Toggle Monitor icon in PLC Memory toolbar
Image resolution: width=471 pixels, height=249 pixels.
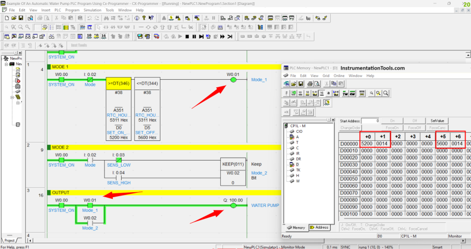pyautogui.click(x=327, y=103)
